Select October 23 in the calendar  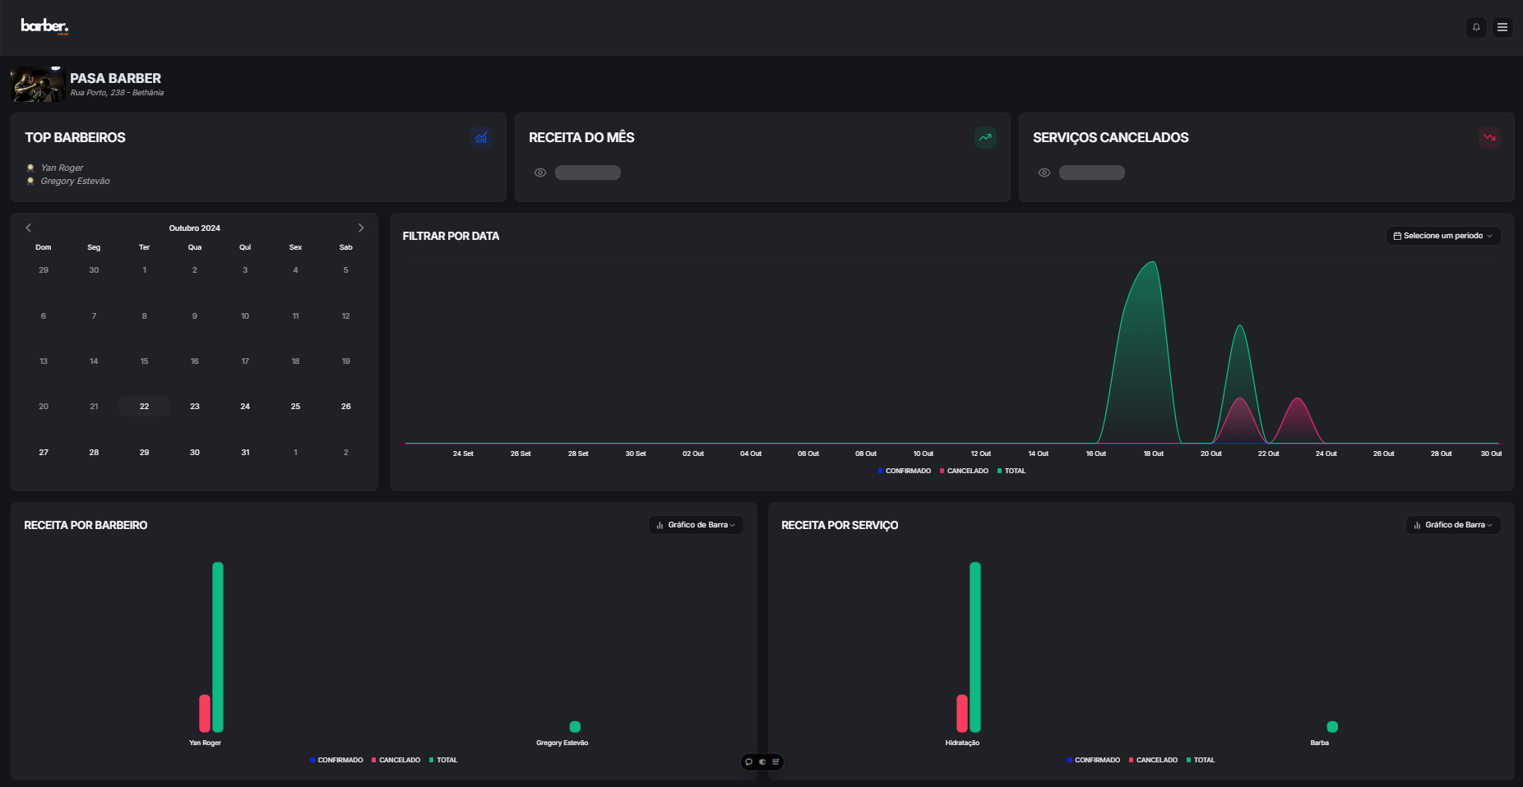click(195, 407)
